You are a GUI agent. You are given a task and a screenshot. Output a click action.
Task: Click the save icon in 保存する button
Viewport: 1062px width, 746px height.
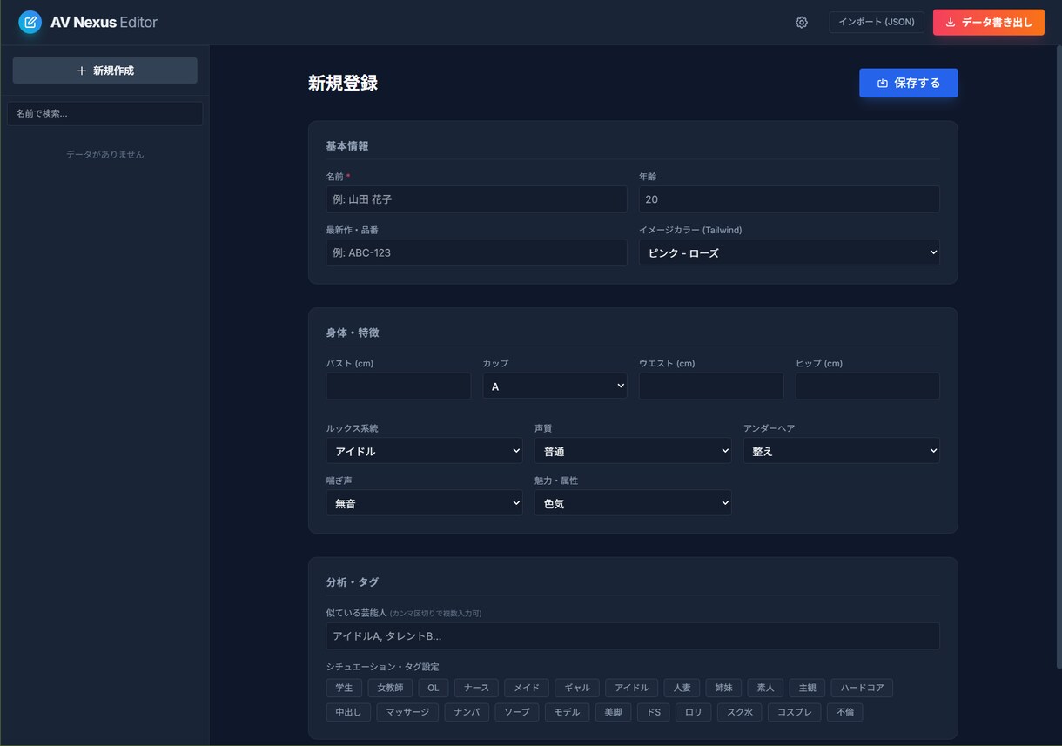tap(883, 83)
